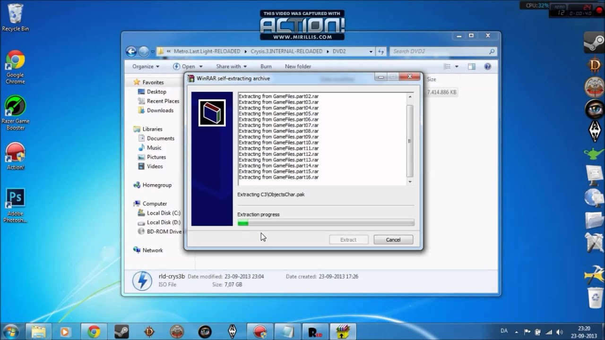The height and width of the screenshot is (340, 605).
Task: Click the WinRAR extraction progress bar
Action: [x=326, y=223]
